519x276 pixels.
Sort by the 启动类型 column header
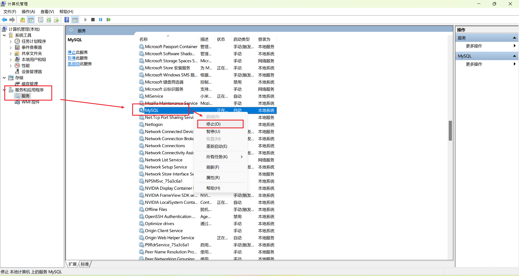click(x=244, y=39)
